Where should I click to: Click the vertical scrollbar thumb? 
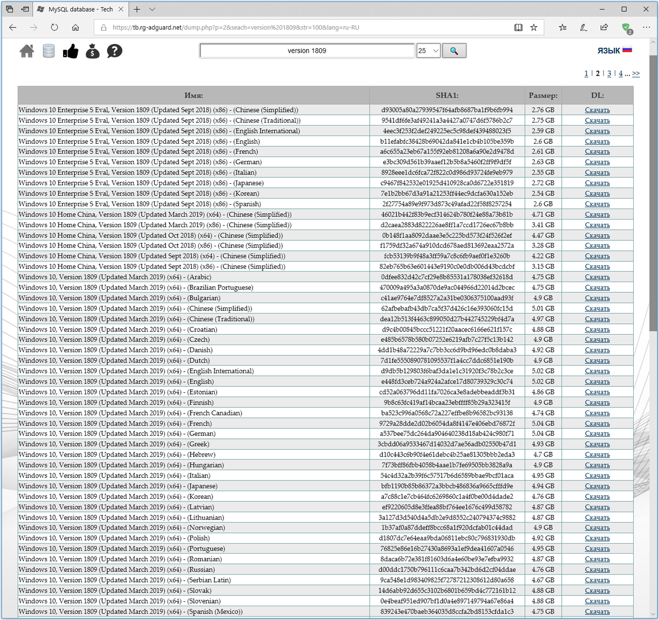(x=654, y=192)
